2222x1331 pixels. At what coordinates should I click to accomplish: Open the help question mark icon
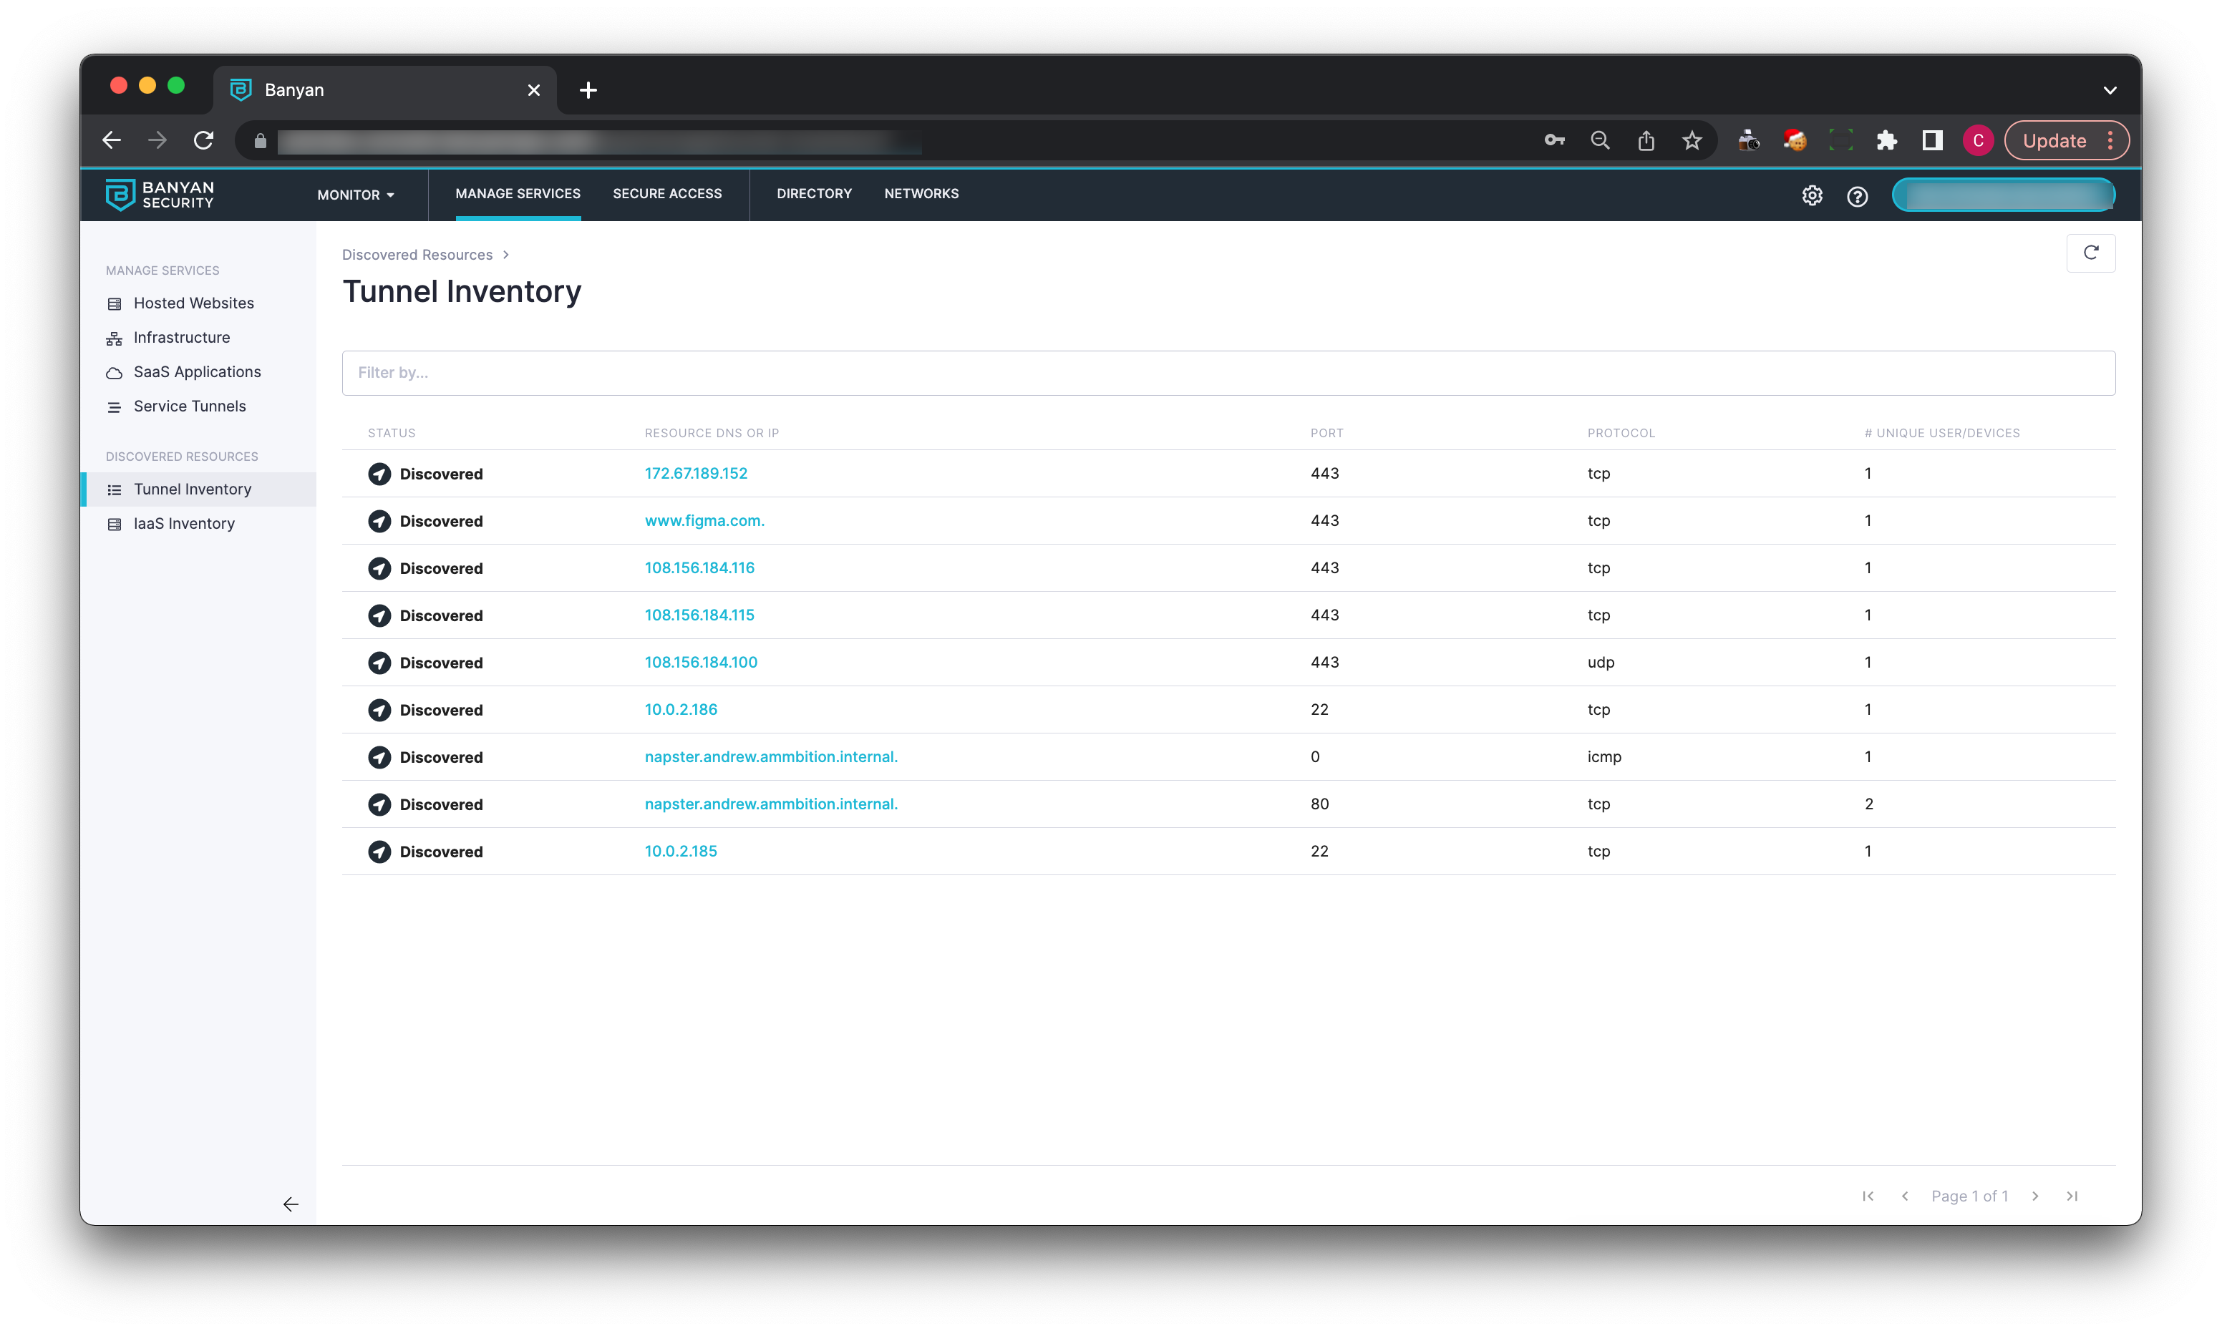(1857, 195)
